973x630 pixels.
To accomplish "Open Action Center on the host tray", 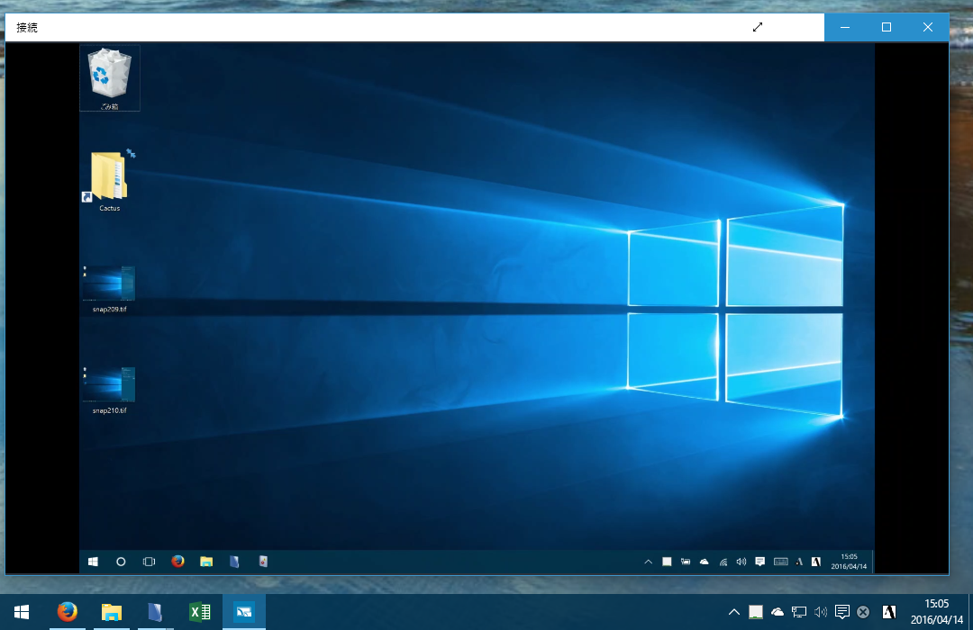I will click(x=842, y=612).
